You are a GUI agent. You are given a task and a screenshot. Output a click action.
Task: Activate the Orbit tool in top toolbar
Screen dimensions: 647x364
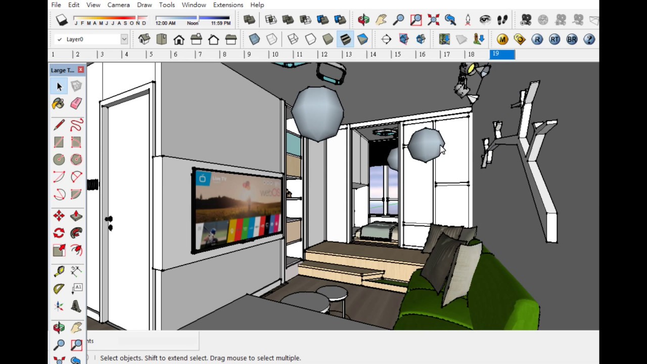[x=363, y=20]
